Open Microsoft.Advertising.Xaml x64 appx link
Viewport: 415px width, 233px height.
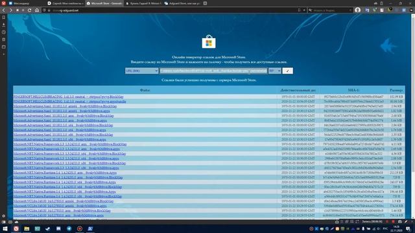[x=60, y=130]
